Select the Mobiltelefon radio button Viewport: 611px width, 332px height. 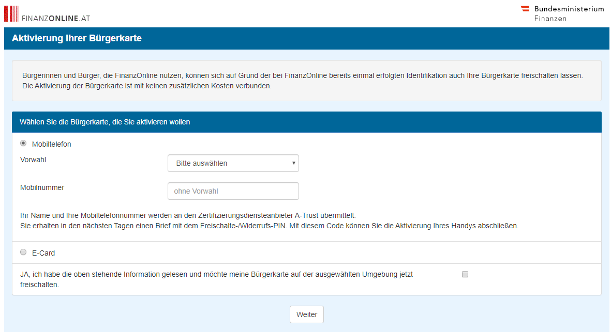point(23,144)
